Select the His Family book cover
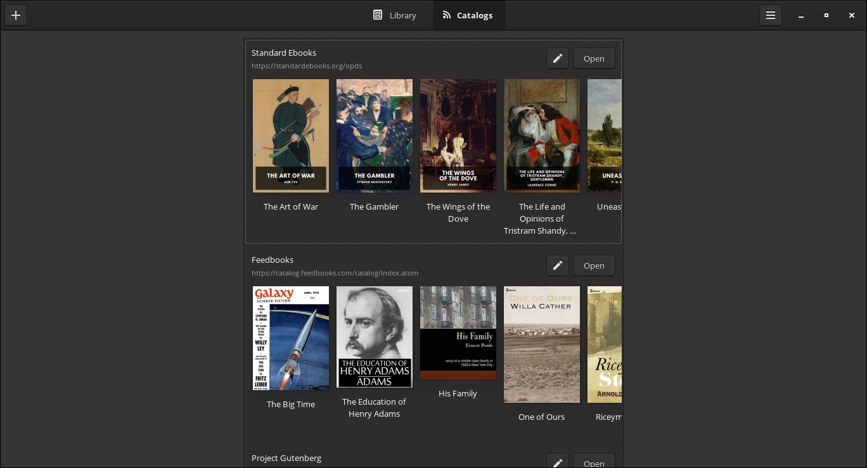The width and height of the screenshot is (867, 468). (x=458, y=332)
